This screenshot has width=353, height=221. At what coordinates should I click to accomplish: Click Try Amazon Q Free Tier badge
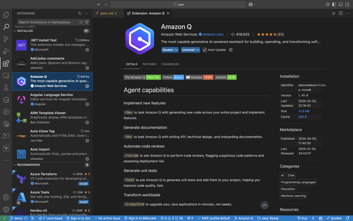[142, 77]
